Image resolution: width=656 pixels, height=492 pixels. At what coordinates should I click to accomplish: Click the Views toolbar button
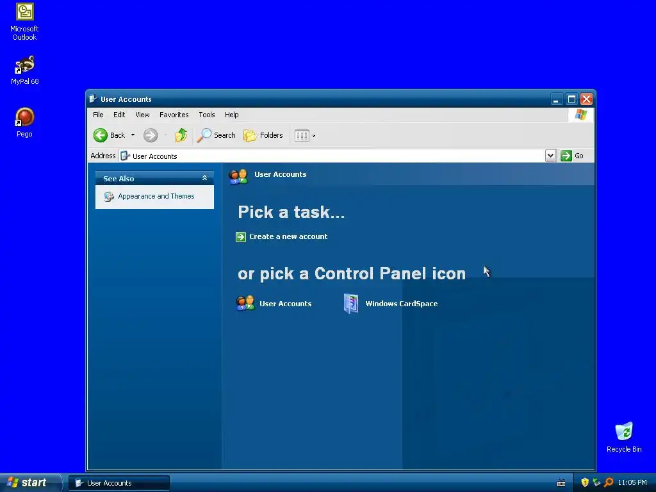tap(302, 135)
